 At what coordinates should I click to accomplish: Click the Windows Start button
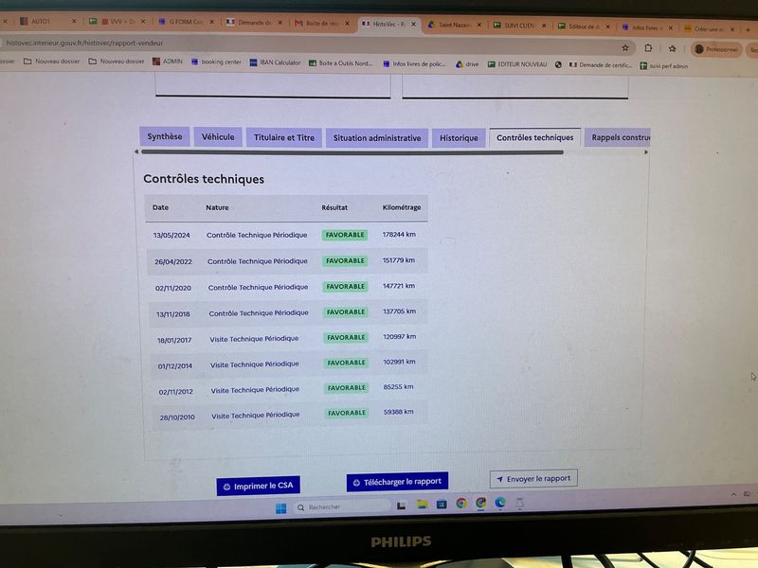[x=280, y=508]
